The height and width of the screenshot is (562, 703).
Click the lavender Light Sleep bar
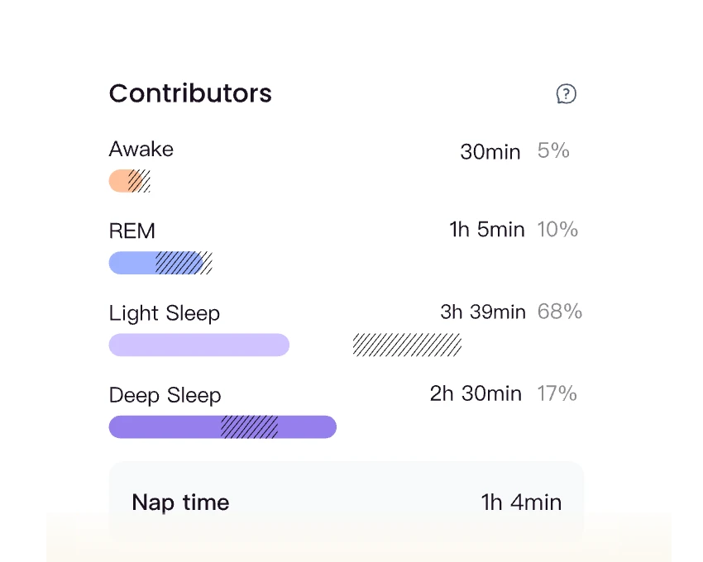point(198,345)
